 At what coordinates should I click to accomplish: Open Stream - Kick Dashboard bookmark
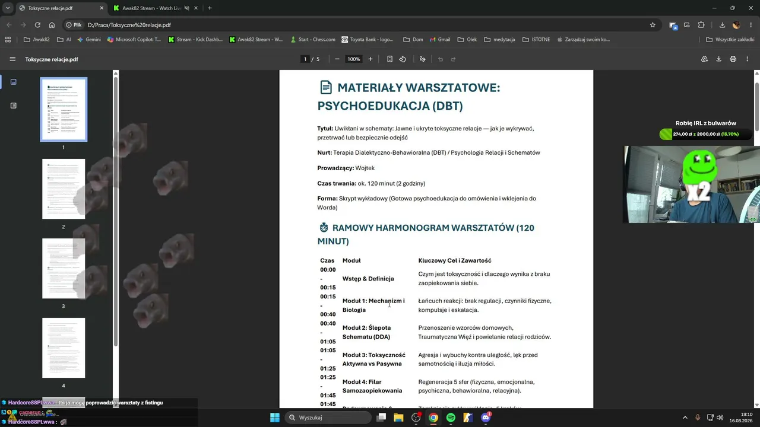click(195, 40)
